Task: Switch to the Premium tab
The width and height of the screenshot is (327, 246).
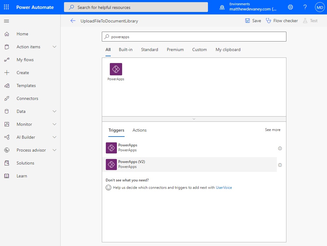Action: coord(175,50)
